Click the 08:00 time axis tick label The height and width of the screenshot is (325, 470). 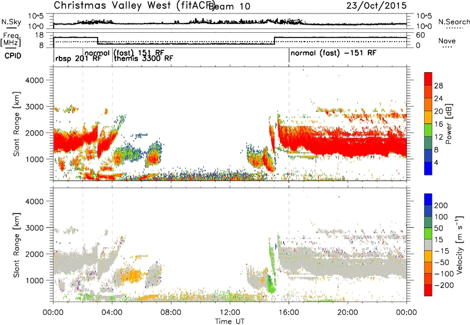click(171, 313)
